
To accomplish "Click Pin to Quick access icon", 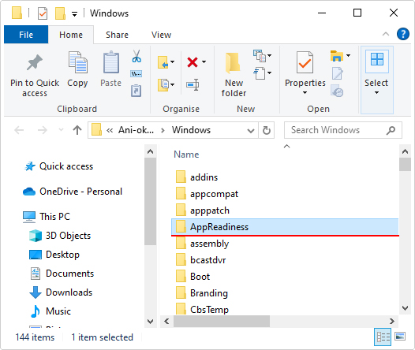I will (35, 62).
